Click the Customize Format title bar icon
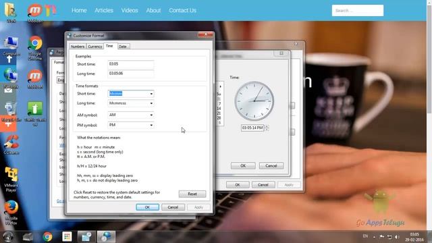Viewport: 432px width, 243px height. 69,36
